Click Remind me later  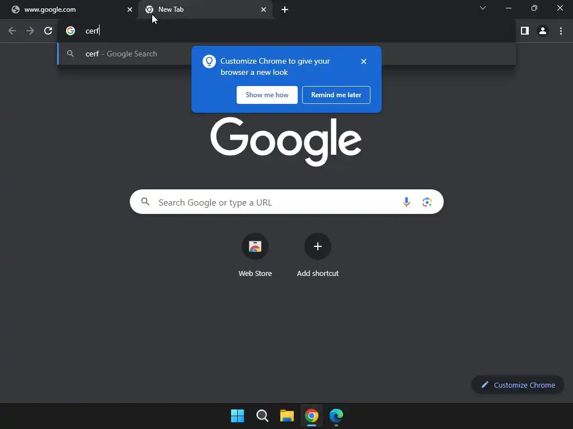click(336, 95)
